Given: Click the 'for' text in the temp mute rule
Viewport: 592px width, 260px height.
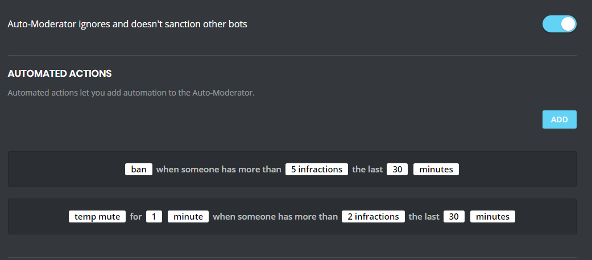Looking at the screenshot, I should tap(136, 216).
